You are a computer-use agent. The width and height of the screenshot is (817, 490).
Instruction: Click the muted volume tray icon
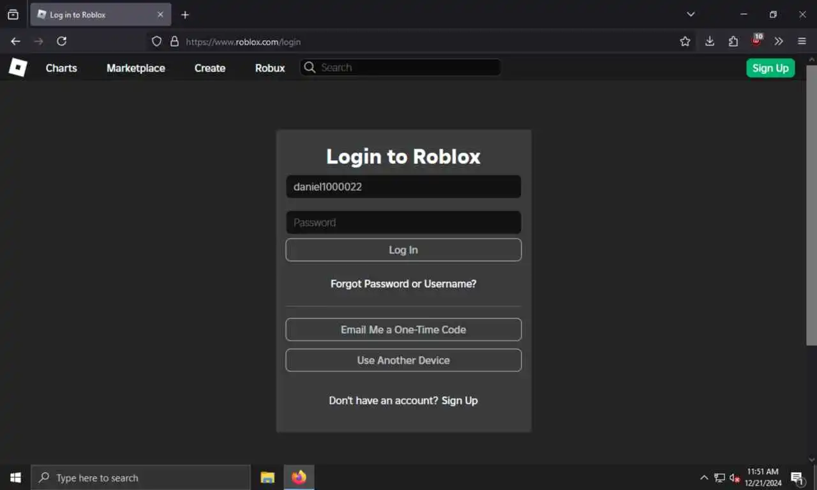(735, 477)
